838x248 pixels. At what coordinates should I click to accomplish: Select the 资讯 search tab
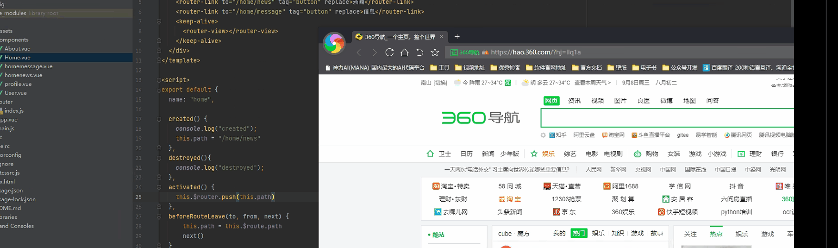[574, 101]
